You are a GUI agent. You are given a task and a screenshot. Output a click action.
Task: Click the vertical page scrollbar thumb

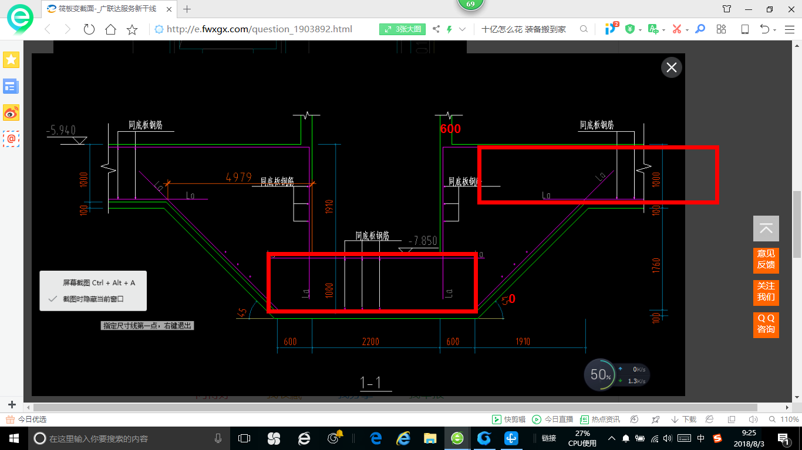(797, 224)
